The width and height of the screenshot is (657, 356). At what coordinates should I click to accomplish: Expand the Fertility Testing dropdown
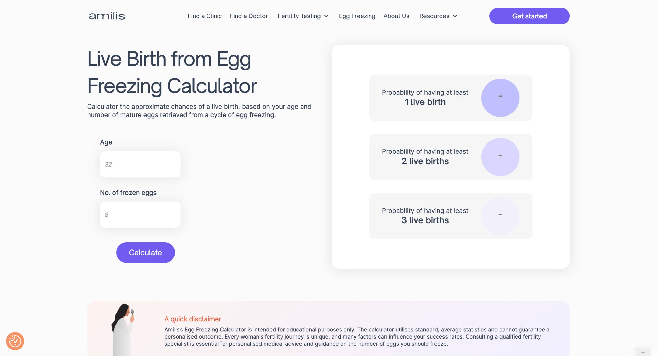point(299,16)
